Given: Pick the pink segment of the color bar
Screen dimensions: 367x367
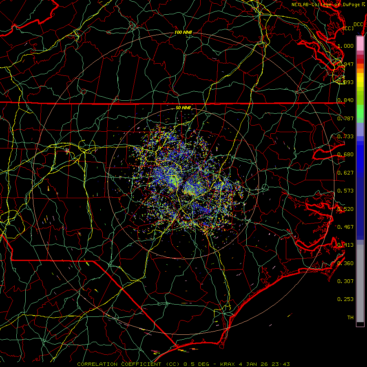Looking at the screenshot, I should [x=360, y=43].
